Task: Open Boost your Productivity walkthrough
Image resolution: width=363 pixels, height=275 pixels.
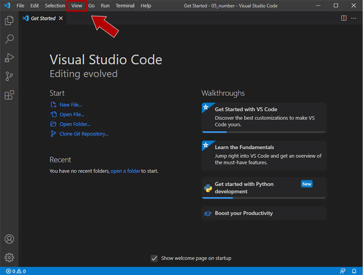Action: tap(264, 213)
